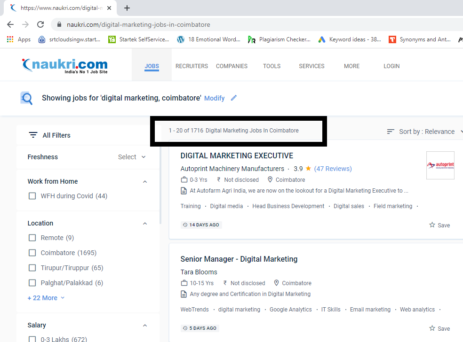Viewport: 463px width, 342px height.
Task: Open Keyword ideas bookmark
Action: [x=350, y=39]
